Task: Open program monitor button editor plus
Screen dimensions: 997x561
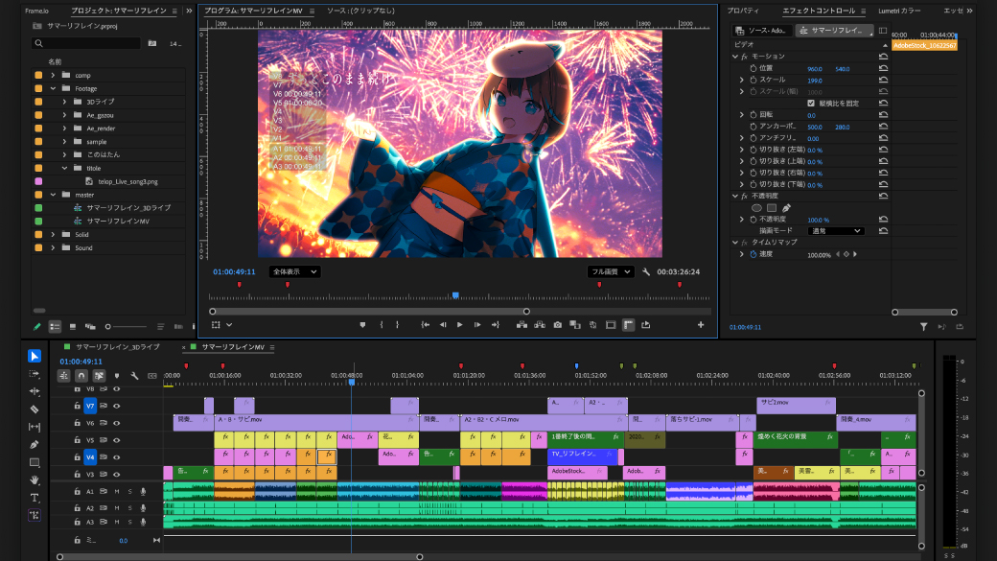Action: point(701,325)
